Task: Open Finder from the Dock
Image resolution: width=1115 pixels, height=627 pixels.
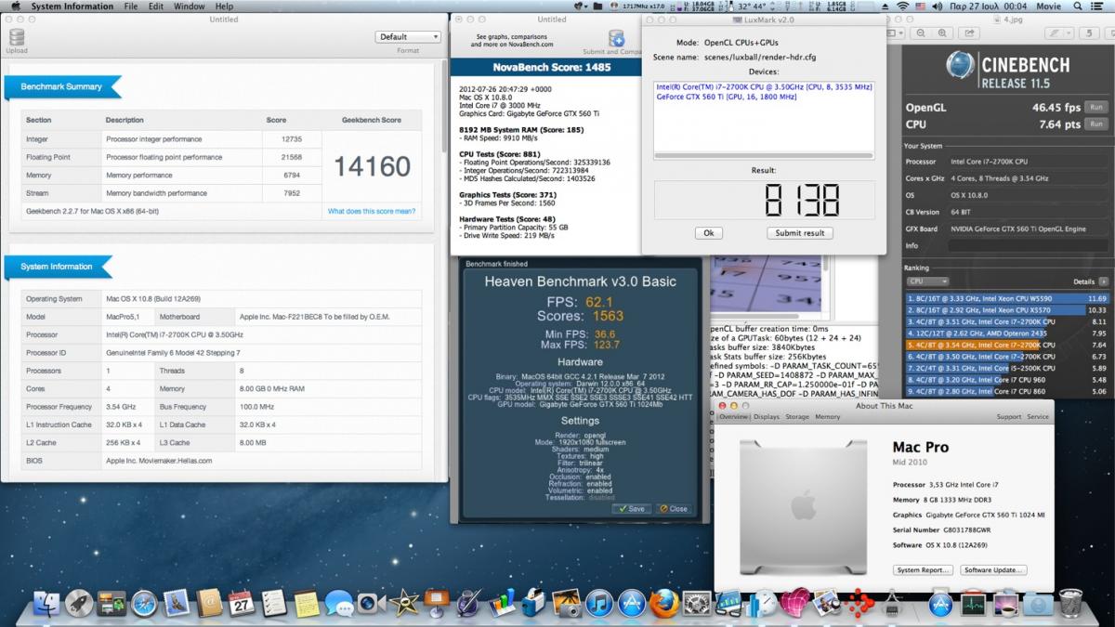Action: [46, 605]
